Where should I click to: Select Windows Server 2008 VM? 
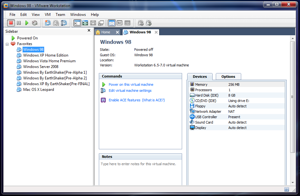41,67
